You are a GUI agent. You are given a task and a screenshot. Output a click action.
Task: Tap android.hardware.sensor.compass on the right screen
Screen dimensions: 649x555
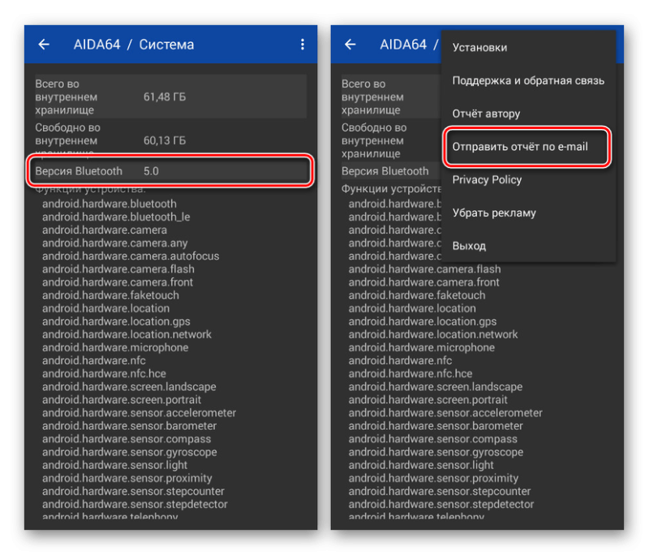(x=432, y=439)
